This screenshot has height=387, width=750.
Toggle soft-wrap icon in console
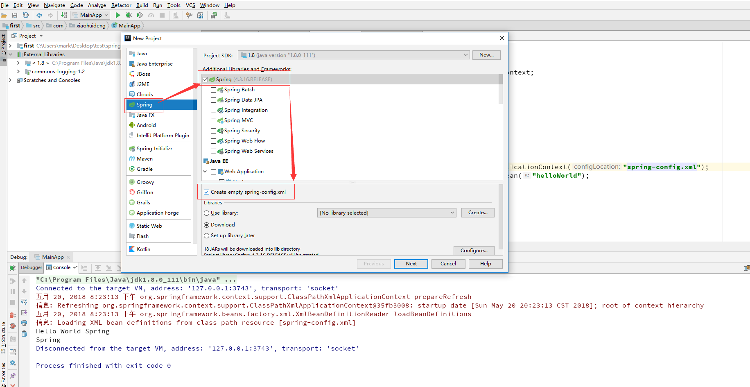click(x=24, y=302)
